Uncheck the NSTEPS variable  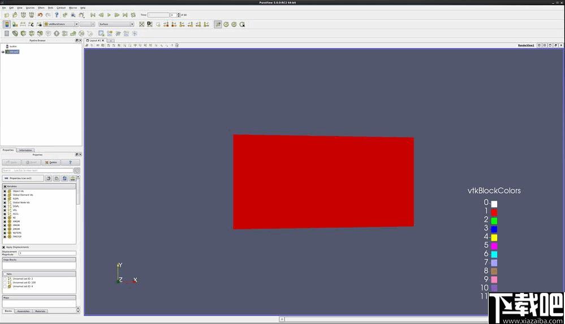(x=5, y=233)
